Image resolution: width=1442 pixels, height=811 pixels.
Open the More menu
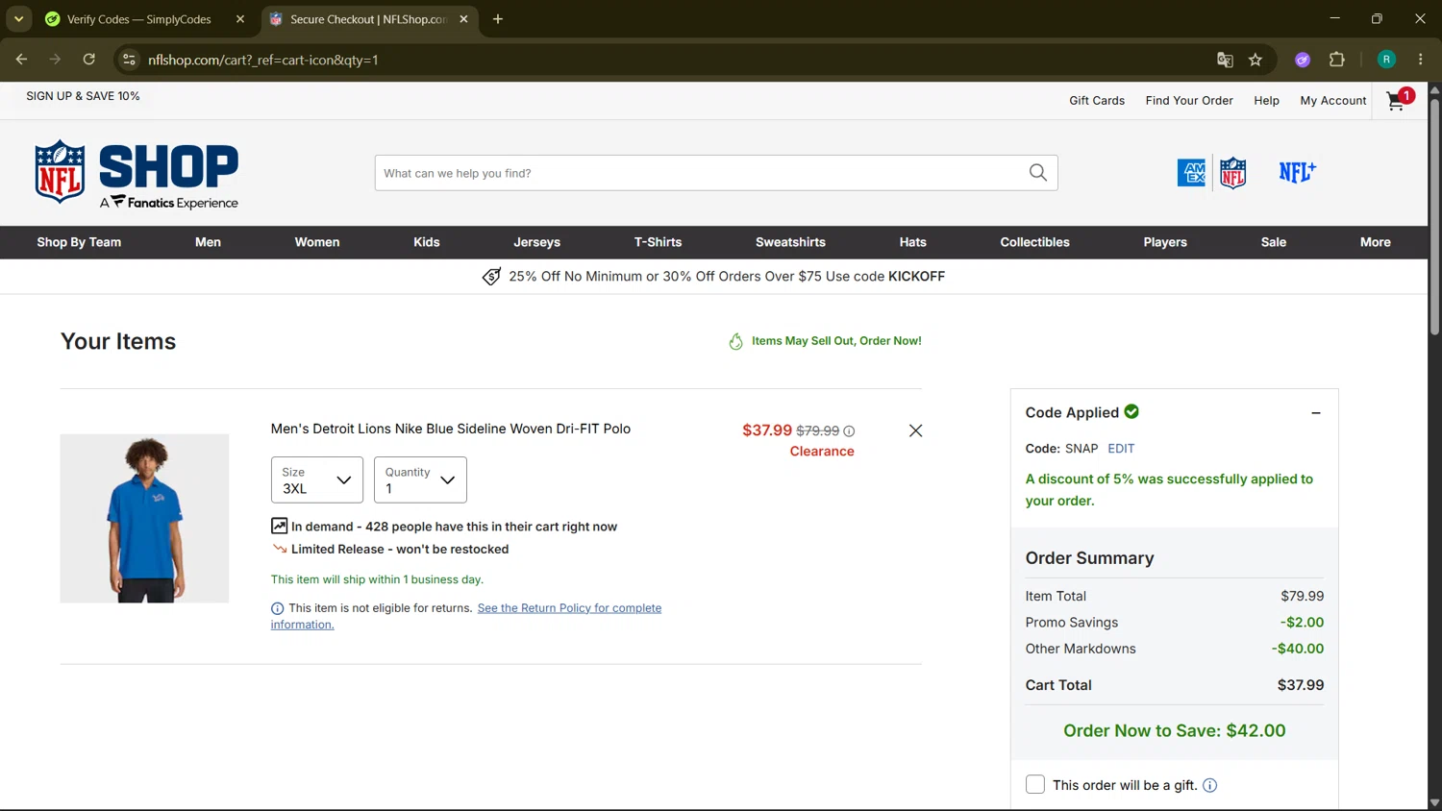tap(1376, 242)
